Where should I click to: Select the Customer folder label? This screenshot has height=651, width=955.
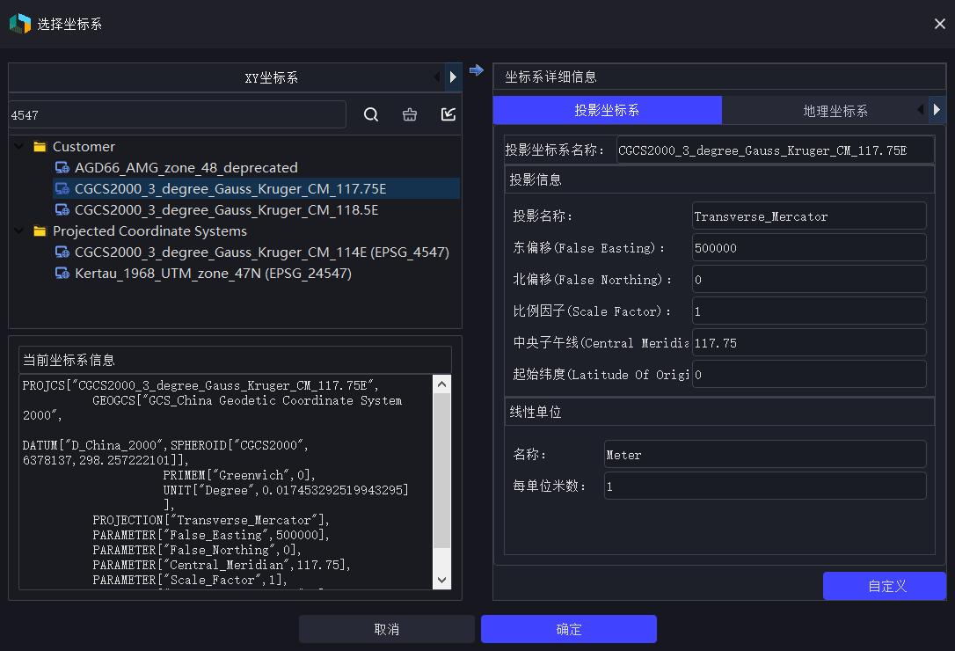click(84, 146)
